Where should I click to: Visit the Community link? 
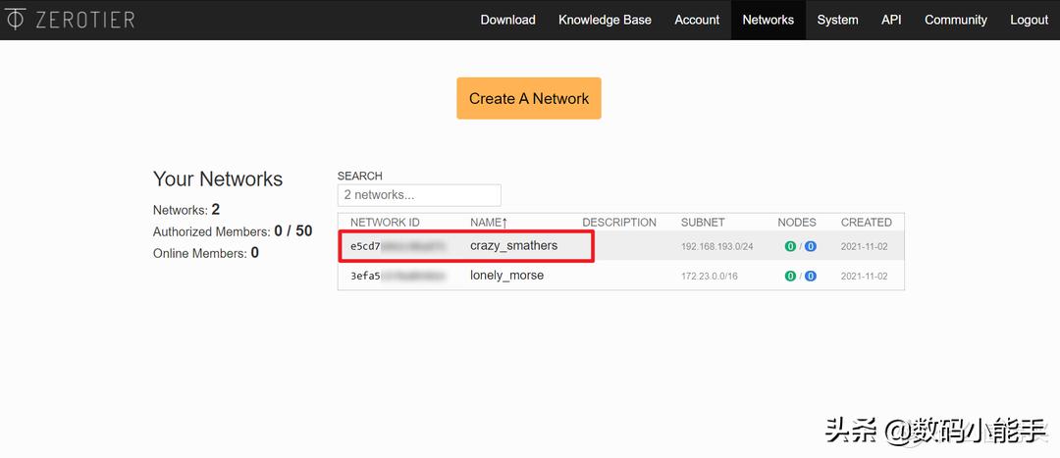(955, 20)
